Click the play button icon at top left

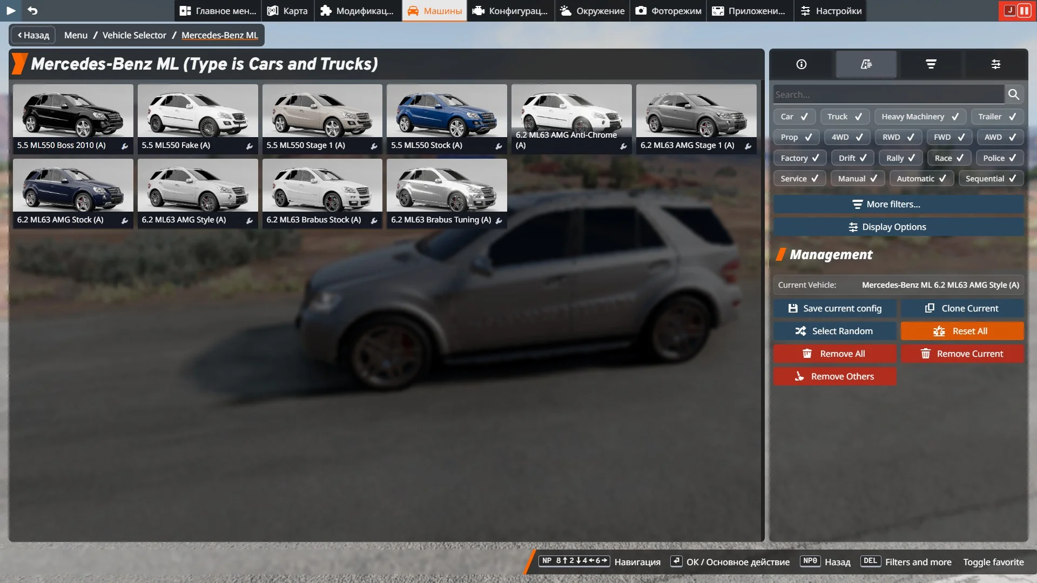pyautogui.click(x=11, y=10)
